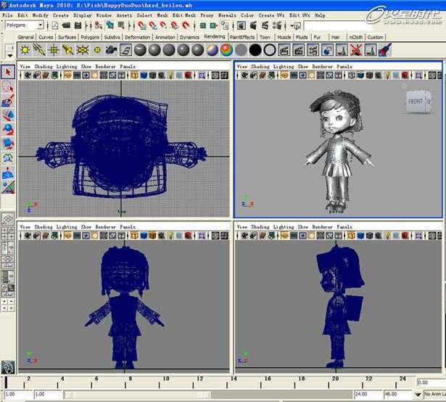Click the create camera shelf icon
This screenshot has height=402, width=446.
[x=111, y=50]
